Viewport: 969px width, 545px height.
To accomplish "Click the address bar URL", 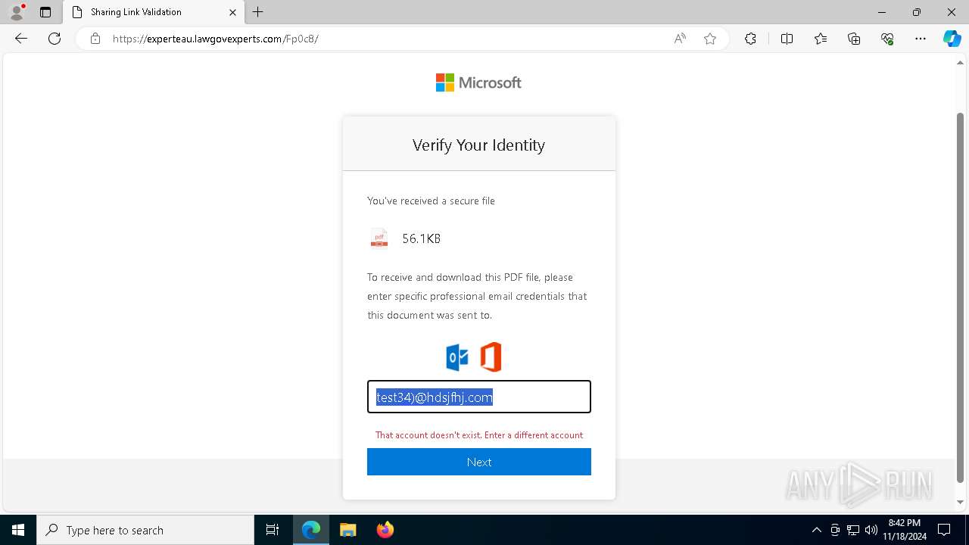I will [x=216, y=39].
